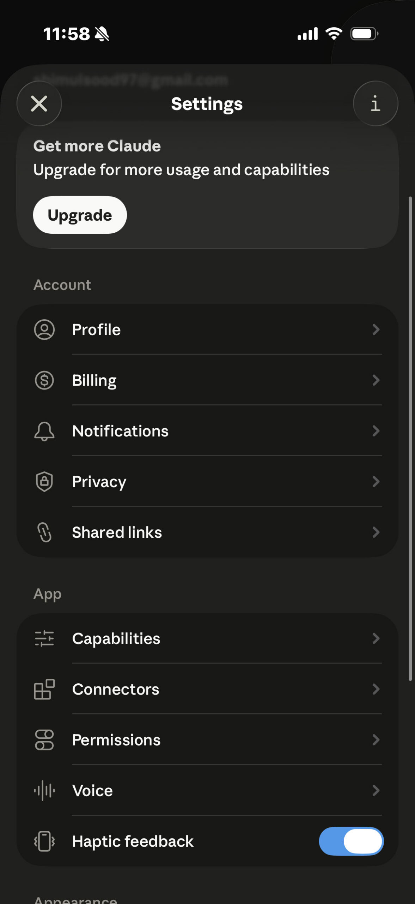Screen dimensions: 415x904
Task: Expand Notifications via its chevron arrow
Action: pyautogui.click(x=376, y=431)
